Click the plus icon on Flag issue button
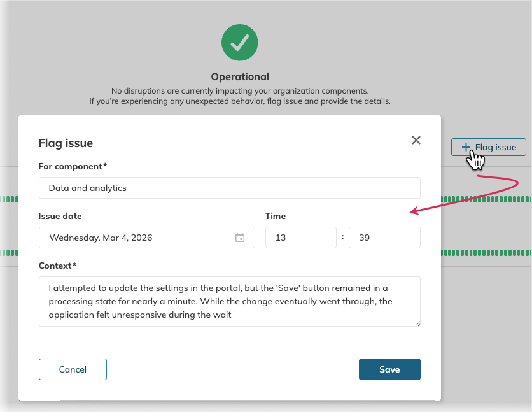The image size is (532, 412). [466, 147]
